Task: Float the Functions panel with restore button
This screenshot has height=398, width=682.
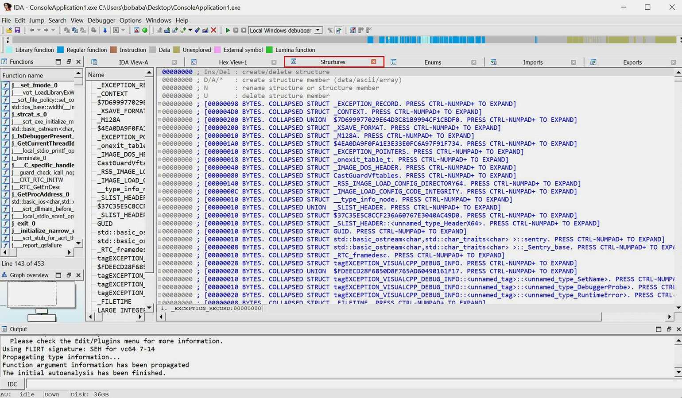Action: pos(68,62)
